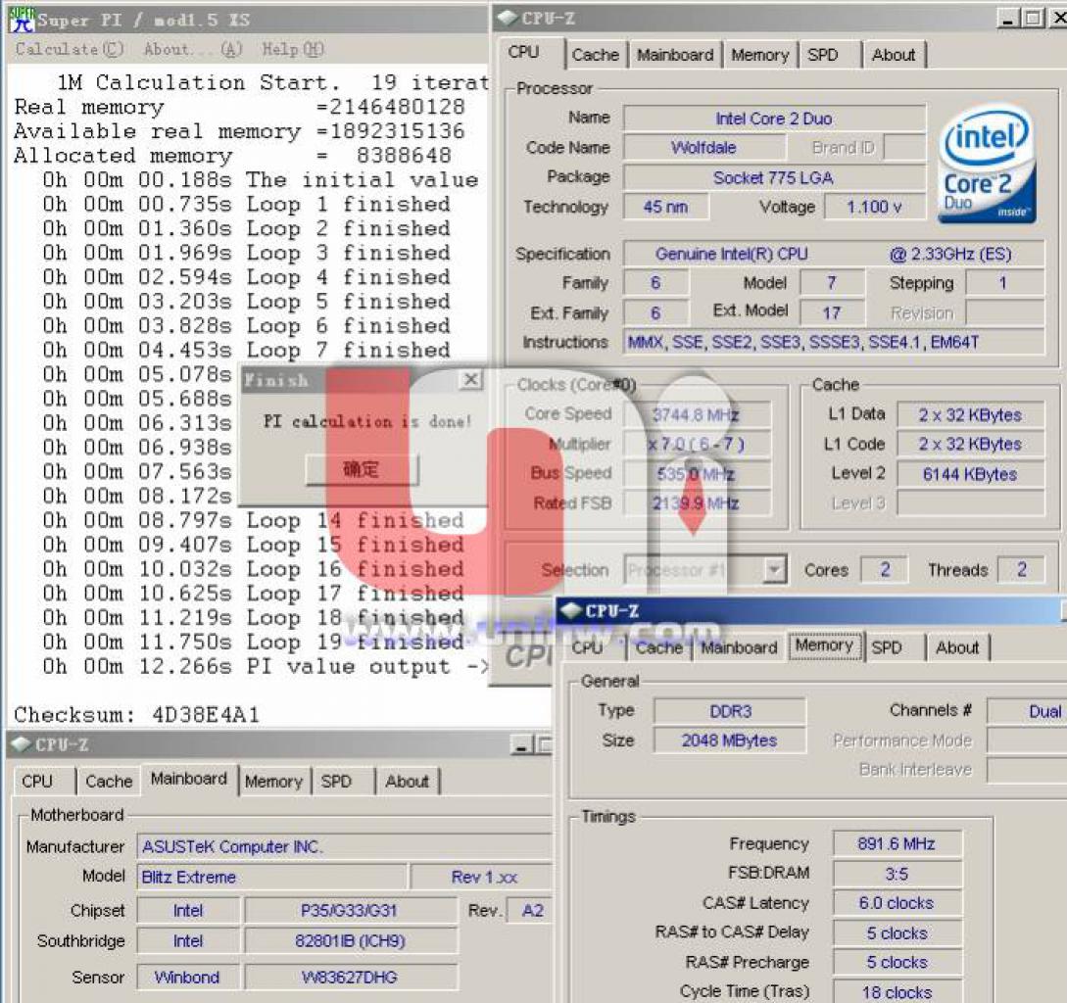1067x1003 pixels.
Task: Click the Threads count field
Action: click(x=1021, y=569)
